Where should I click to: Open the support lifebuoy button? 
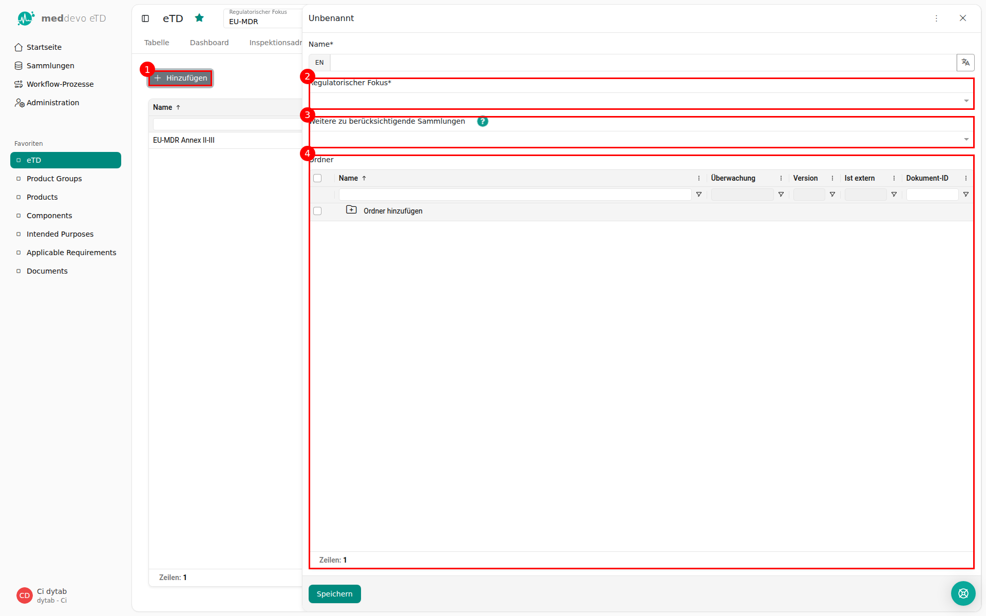pos(963,593)
